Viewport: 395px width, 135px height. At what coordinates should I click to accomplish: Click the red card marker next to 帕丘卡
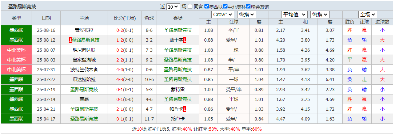tap(185, 109)
